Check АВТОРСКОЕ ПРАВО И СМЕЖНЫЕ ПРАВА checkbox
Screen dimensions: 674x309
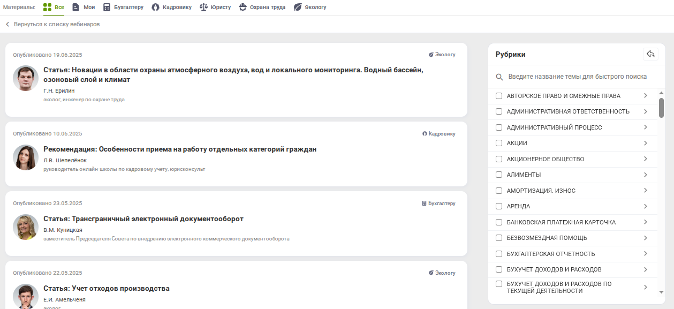click(499, 95)
